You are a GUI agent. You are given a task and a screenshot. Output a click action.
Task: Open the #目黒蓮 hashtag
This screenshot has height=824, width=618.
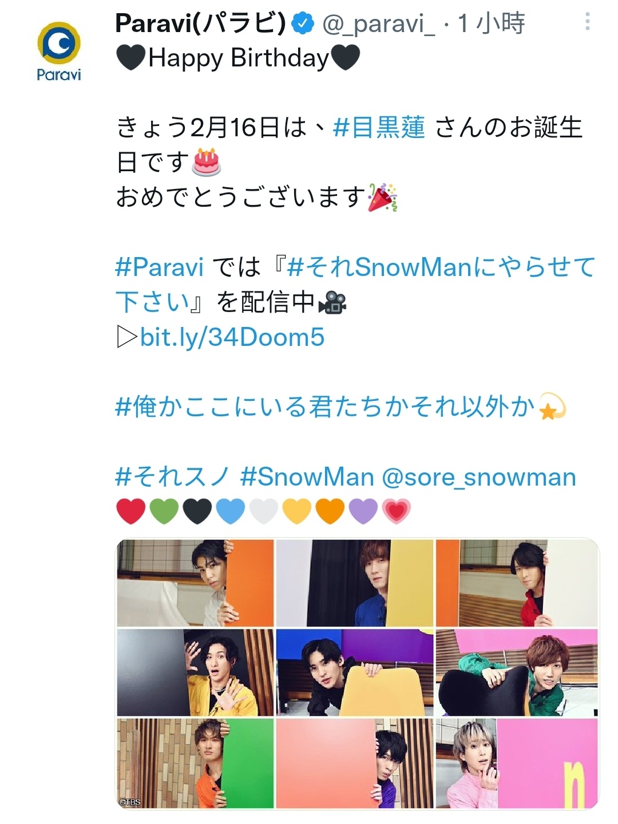(x=379, y=127)
